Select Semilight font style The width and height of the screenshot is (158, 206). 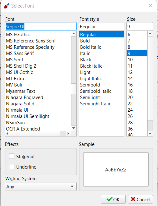pos(102,97)
